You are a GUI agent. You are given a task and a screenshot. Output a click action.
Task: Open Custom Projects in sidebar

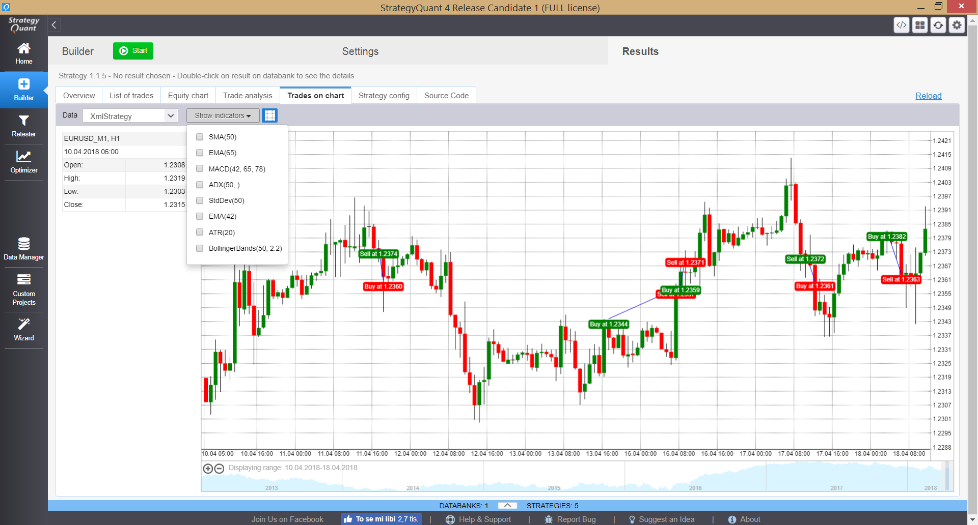(x=24, y=289)
